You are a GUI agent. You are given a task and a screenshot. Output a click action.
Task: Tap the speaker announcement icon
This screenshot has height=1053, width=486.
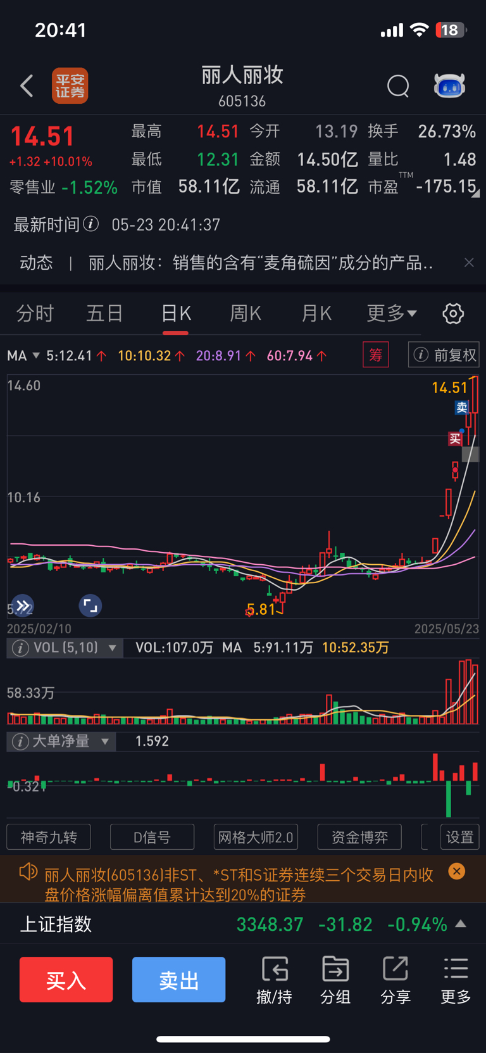28,871
